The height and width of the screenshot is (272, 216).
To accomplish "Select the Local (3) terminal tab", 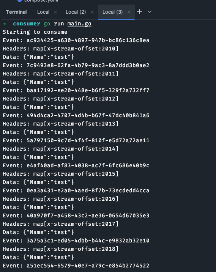I will [112, 12].
